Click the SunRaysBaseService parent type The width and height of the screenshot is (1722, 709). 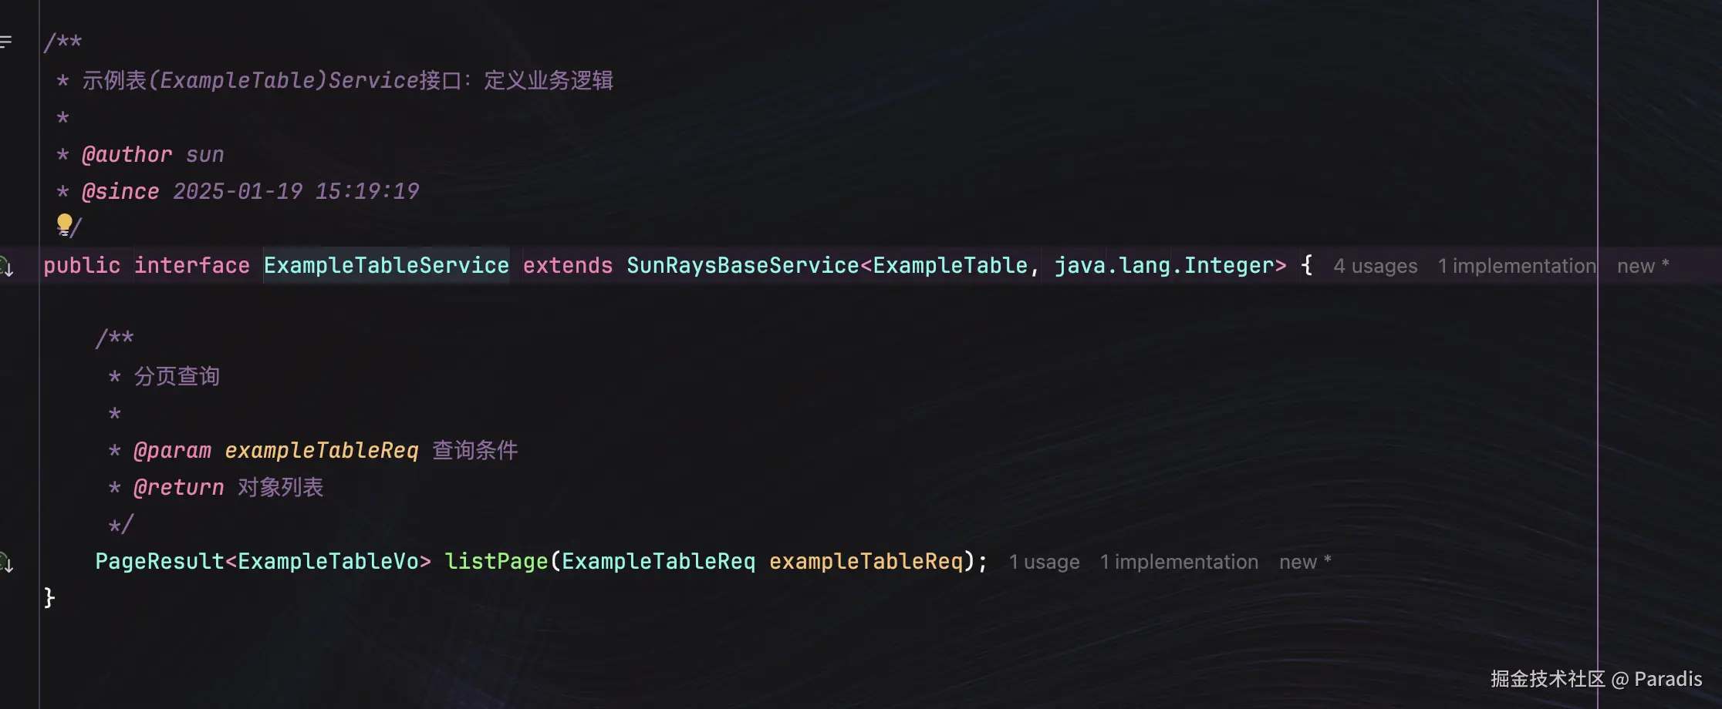point(742,266)
